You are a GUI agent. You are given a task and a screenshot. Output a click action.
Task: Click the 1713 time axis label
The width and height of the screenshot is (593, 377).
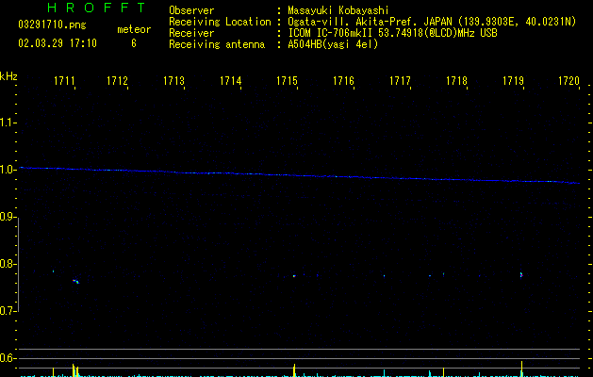click(174, 81)
